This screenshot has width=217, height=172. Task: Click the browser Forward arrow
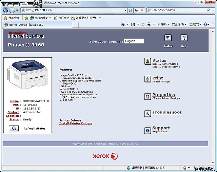click(12, 10)
